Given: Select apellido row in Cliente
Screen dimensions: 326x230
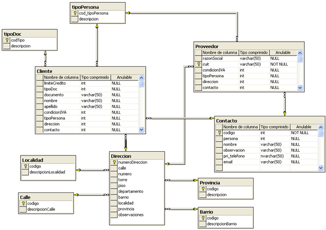Looking at the screenshot, I should [87, 107].
